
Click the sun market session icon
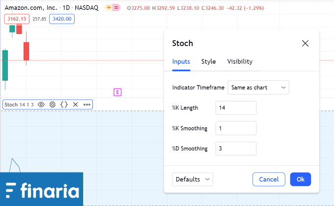(x=109, y=8)
